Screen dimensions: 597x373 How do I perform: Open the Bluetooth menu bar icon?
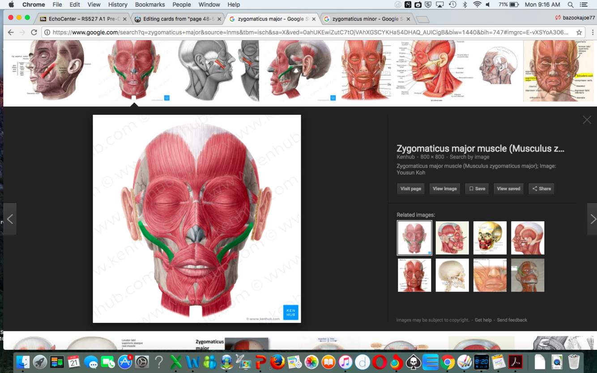pyautogui.click(x=465, y=4)
